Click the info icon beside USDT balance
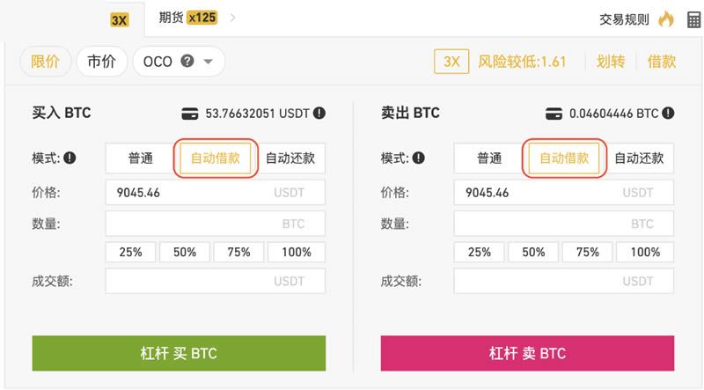This screenshot has width=704, height=390. pyautogui.click(x=319, y=114)
